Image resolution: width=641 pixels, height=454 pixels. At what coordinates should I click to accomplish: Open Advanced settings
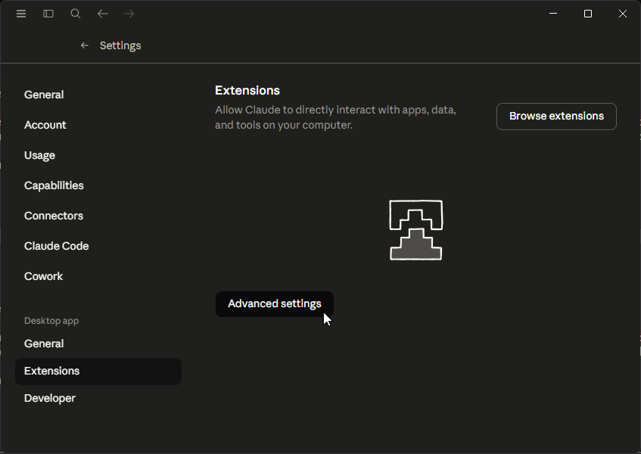point(274,303)
